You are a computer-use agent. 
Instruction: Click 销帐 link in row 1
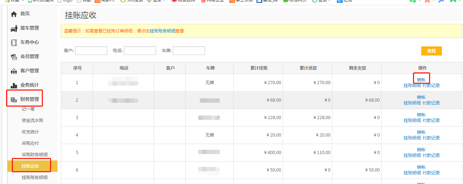421,80
